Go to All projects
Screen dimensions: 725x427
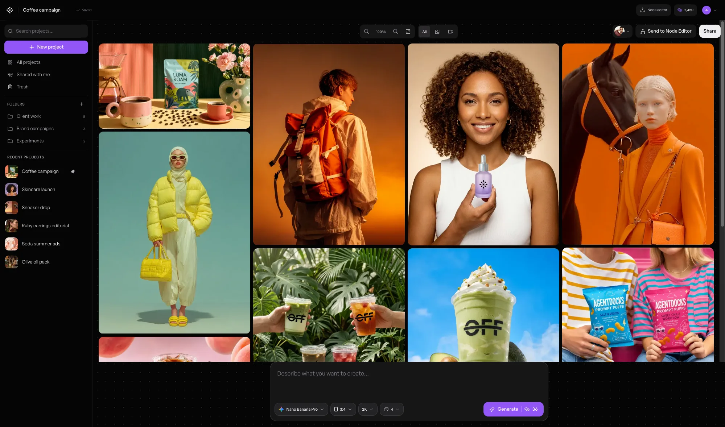46,62
